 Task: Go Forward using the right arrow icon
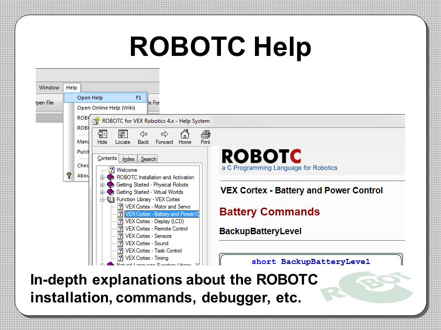164,134
